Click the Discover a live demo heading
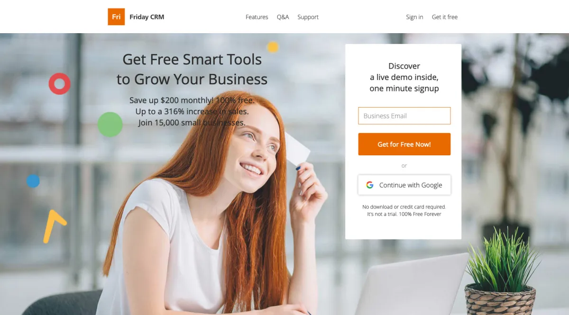The image size is (569, 315). pyautogui.click(x=404, y=77)
